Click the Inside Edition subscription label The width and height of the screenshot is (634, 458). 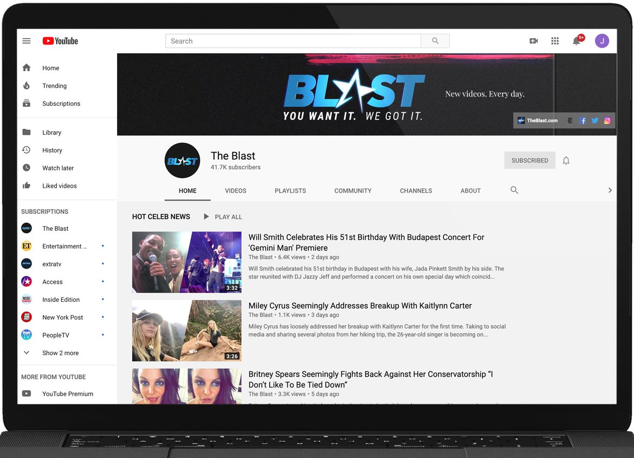(61, 300)
